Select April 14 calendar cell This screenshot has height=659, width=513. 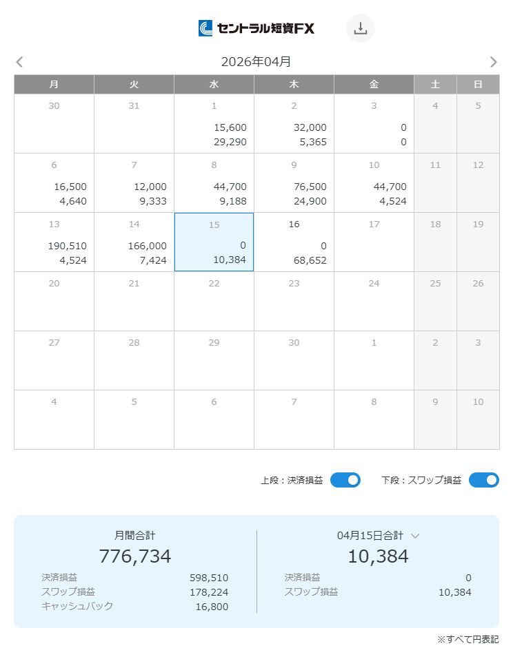[134, 242]
